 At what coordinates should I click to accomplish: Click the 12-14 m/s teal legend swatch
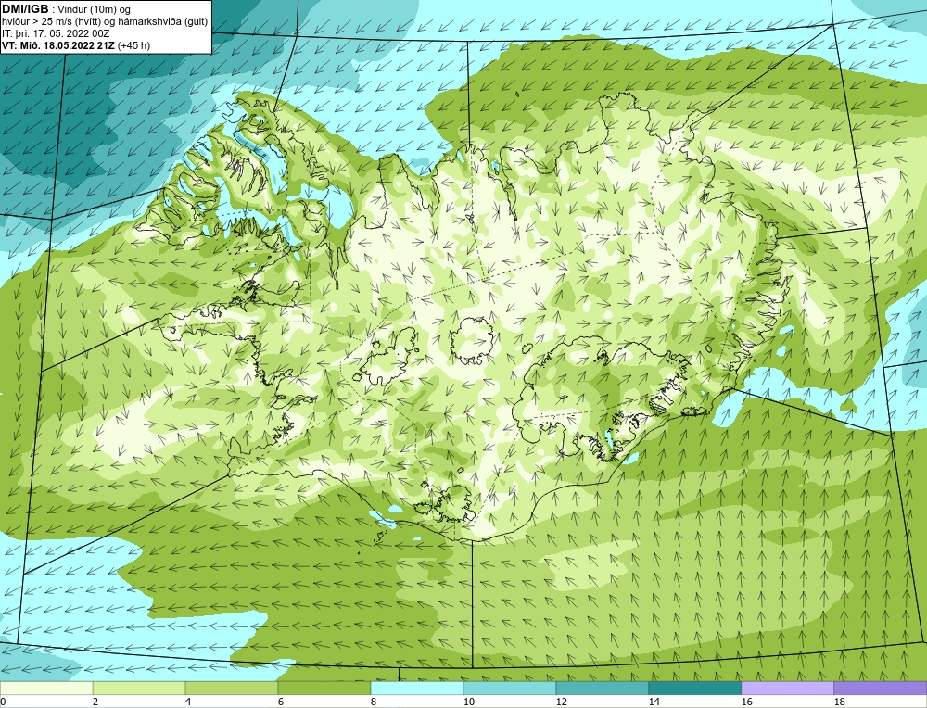[603, 689]
